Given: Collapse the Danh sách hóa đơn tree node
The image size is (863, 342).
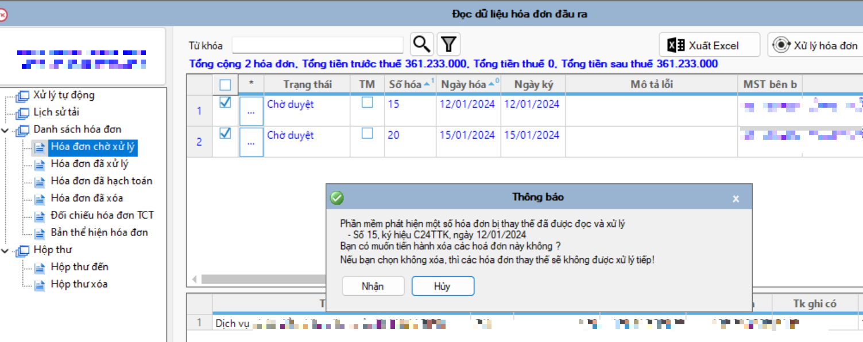Looking at the screenshot, I should (x=5, y=130).
